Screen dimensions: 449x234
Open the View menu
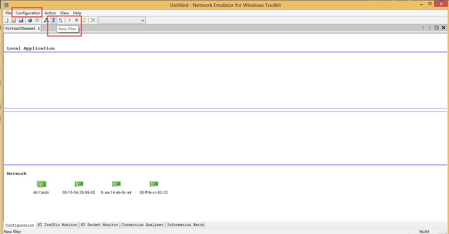(65, 13)
